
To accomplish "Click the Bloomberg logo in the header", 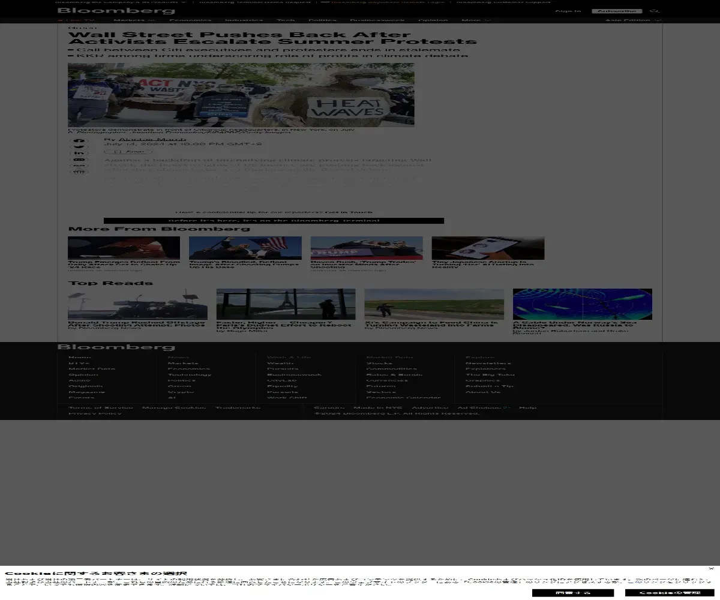I will point(116,11).
